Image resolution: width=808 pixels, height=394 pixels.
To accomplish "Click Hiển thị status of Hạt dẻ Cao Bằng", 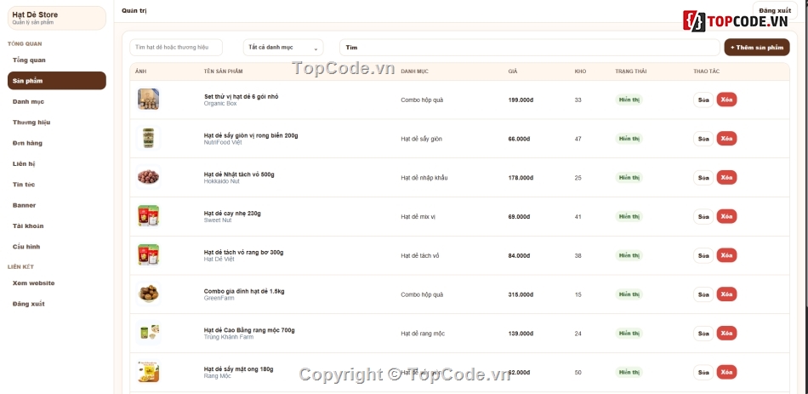I will 629,333.
